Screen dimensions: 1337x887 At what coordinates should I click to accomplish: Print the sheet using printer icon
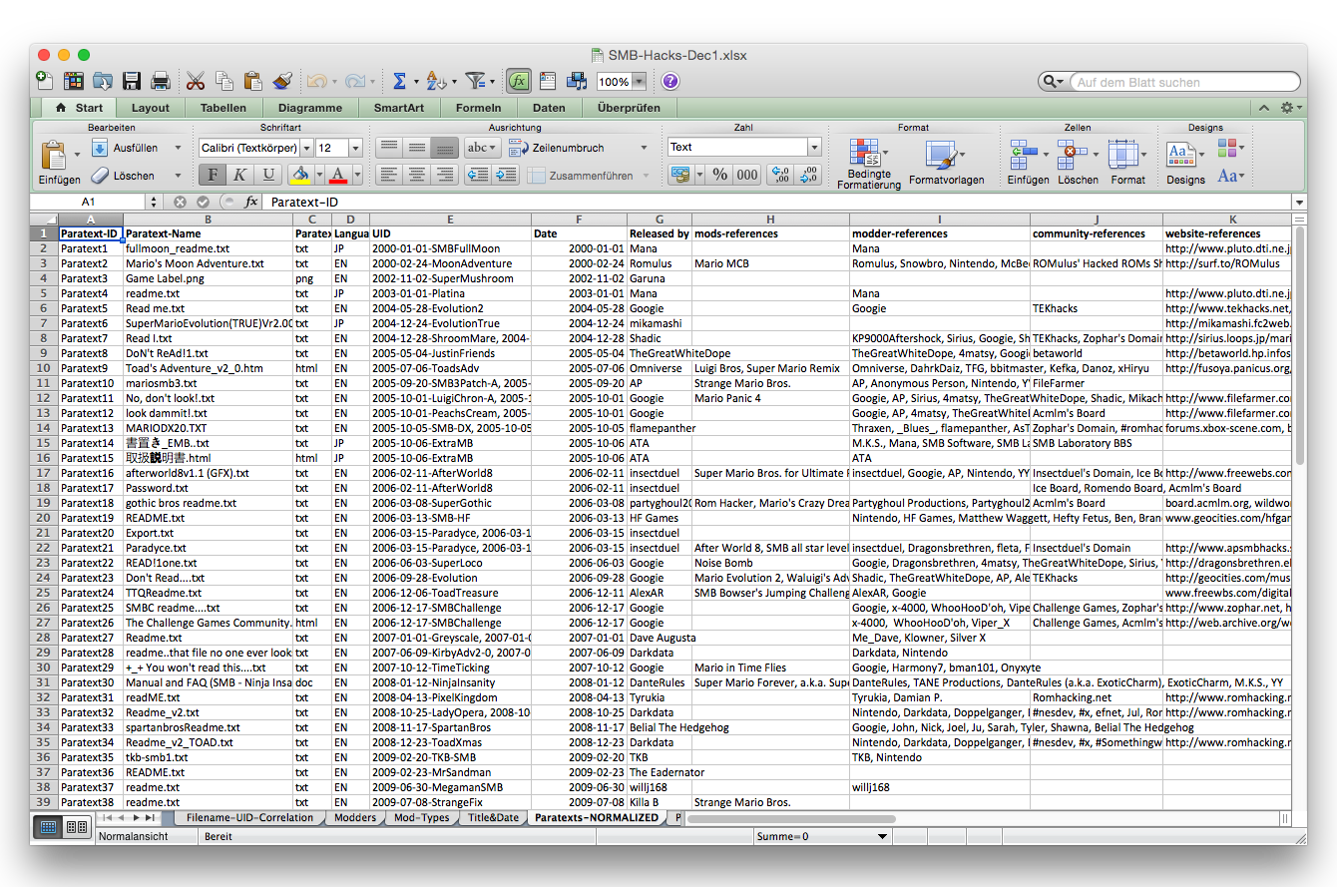pyautogui.click(x=161, y=81)
